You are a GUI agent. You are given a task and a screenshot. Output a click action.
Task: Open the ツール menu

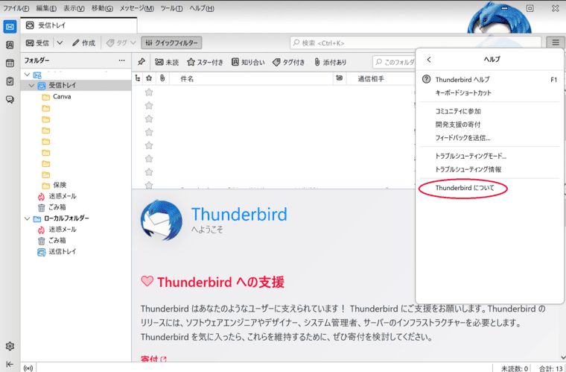171,8
